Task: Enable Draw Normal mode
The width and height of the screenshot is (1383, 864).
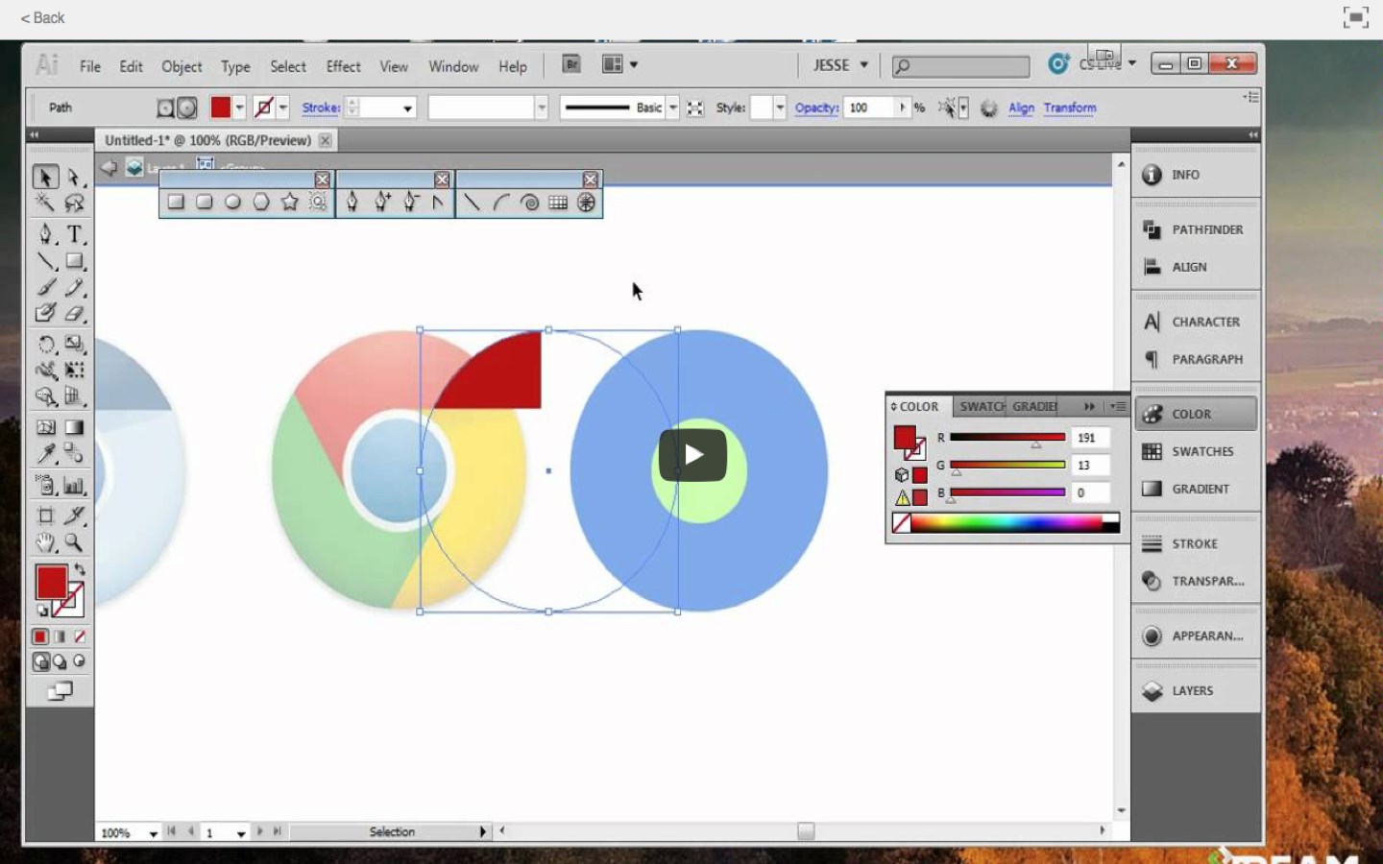Action: click(x=40, y=661)
